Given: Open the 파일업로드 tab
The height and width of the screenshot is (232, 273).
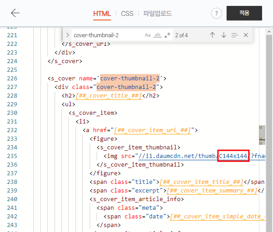Looking at the screenshot, I should (x=157, y=13).
